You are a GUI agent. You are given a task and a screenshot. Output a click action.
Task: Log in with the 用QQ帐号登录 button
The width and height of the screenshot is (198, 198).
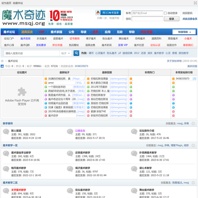coord(108,13)
